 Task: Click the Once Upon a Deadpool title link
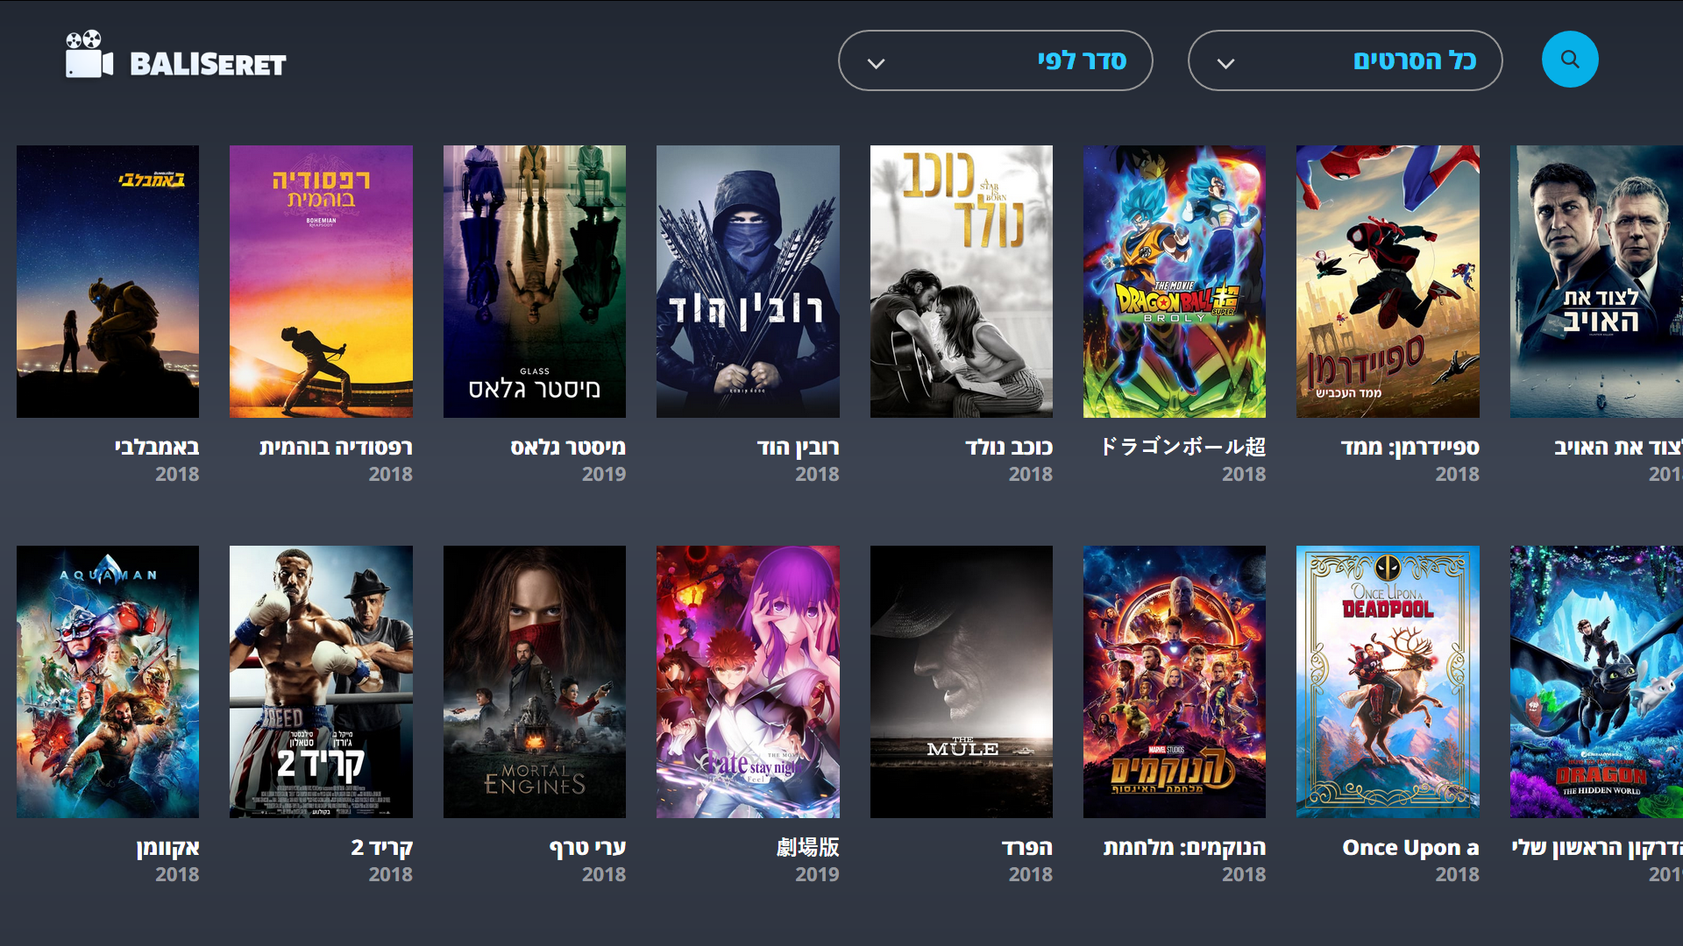(x=1410, y=847)
